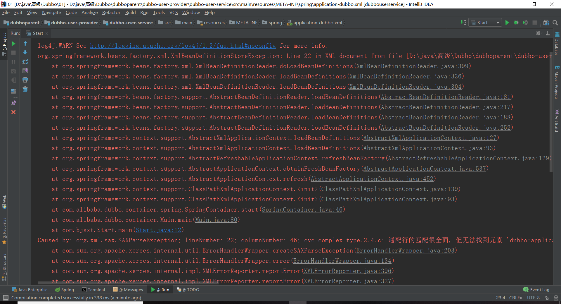Open the VCS menu
Viewport: 561px width, 304px height.
pyautogui.click(x=174, y=12)
